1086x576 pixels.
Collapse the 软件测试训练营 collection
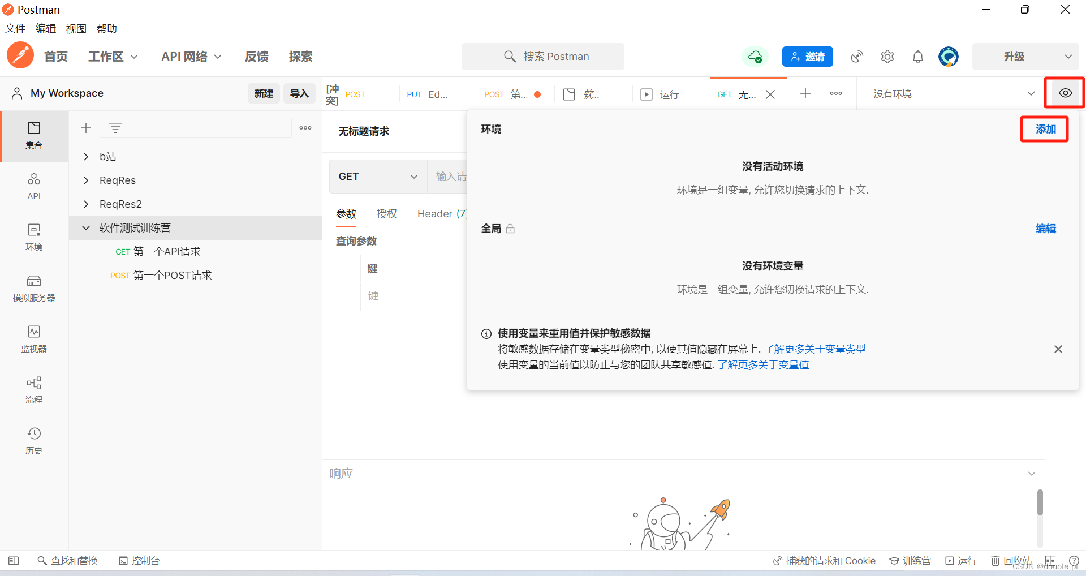86,228
